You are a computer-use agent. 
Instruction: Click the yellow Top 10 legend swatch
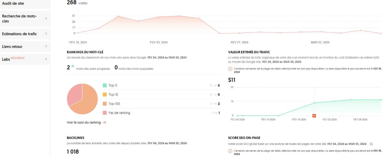(105, 95)
